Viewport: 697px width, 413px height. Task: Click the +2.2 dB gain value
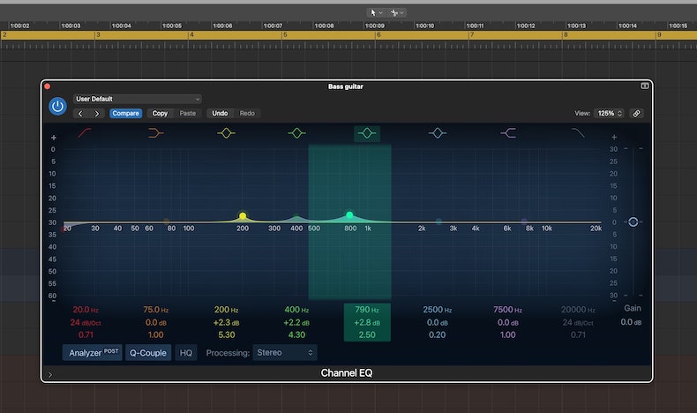[x=296, y=322]
